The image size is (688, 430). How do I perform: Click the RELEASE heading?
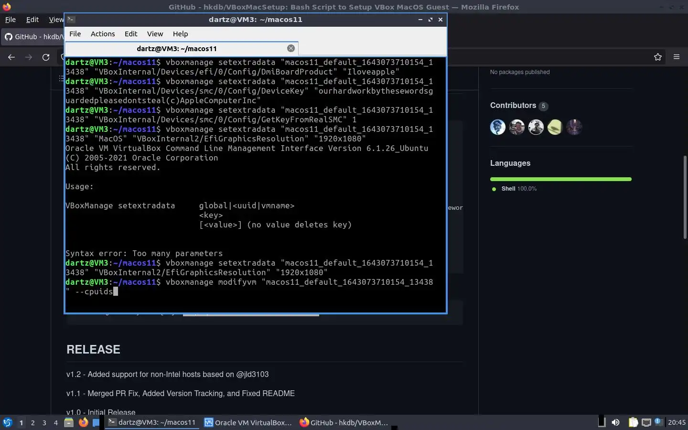(x=93, y=349)
